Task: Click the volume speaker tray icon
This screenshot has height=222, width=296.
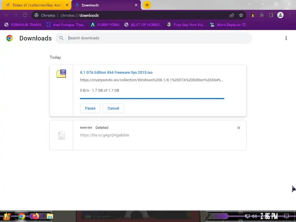Action: point(254,216)
